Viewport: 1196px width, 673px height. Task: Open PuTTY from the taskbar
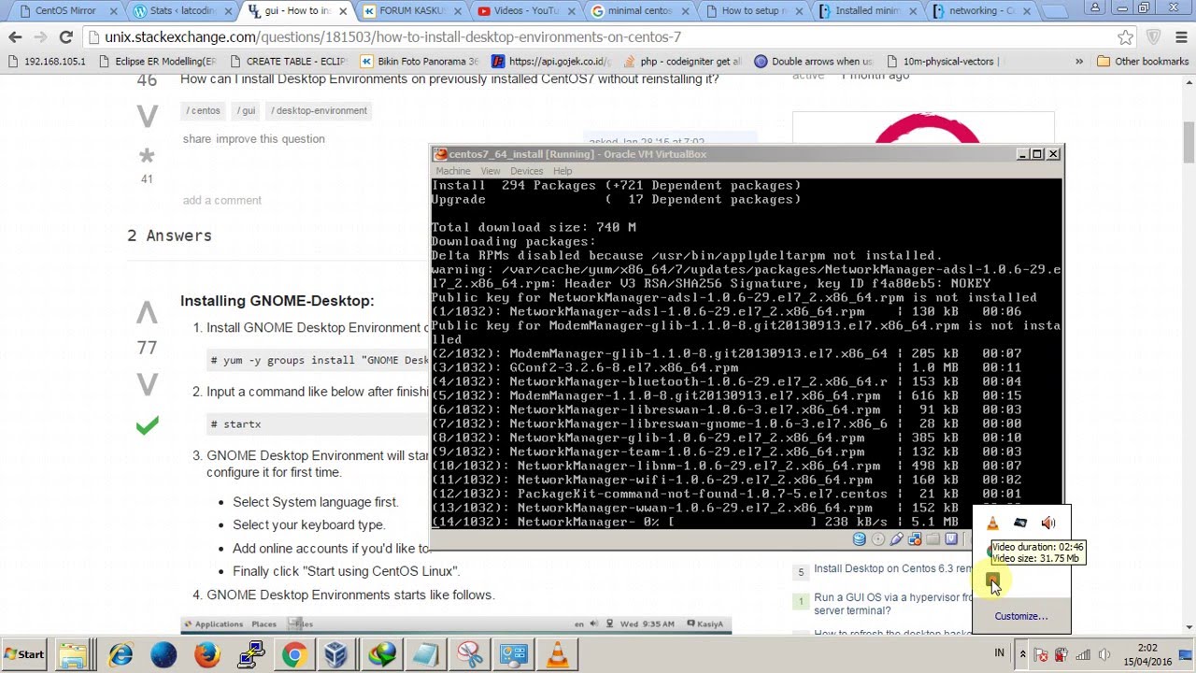pyautogui.click(x=250, y=654)
